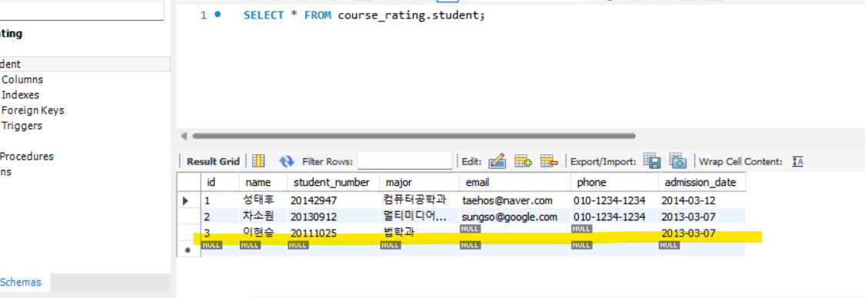Select the id cell with value 3
This screenshot has width=865, height=298.
click(220, 233)
